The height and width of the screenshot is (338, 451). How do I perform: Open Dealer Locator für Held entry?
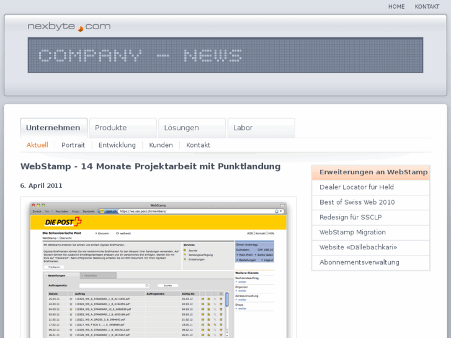click(371, 187)
